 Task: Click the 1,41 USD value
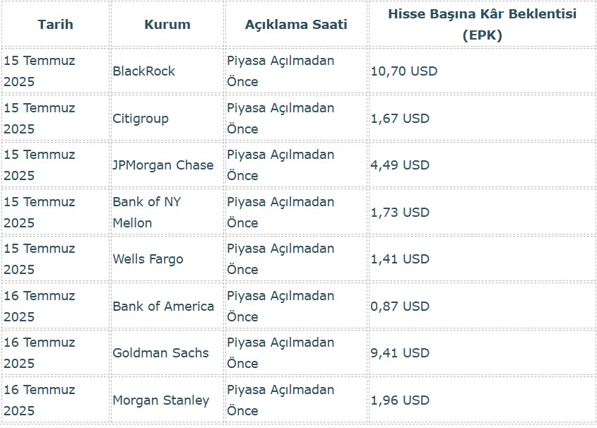click(400, 259)
